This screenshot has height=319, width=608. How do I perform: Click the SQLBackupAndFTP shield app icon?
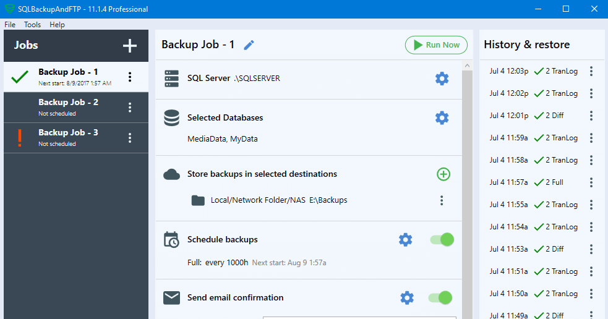tap(10, 9)
